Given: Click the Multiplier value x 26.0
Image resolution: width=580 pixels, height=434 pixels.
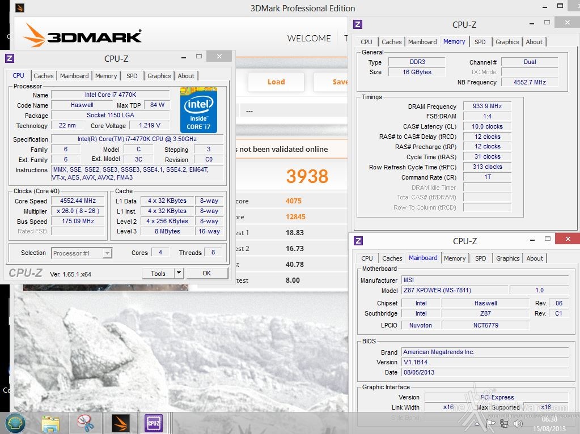Looking at the screenshot, I should coord(78,211).
